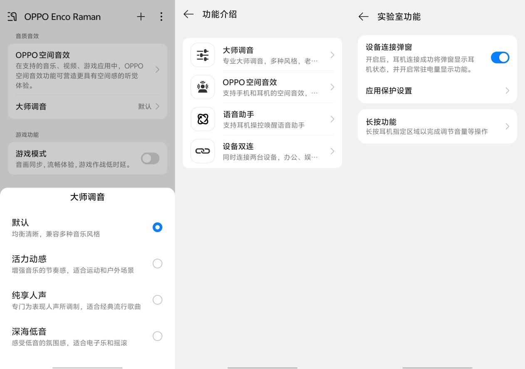Select the 深海低音 radio button
This screenshot has width=525, height=369.
(x=157, y=336)
